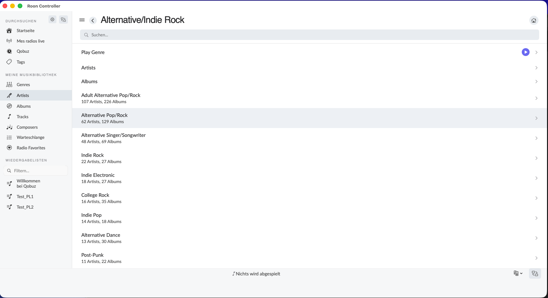Click the home icon at top right
Screen dimensions: 548x298
[x=534, y=20]
